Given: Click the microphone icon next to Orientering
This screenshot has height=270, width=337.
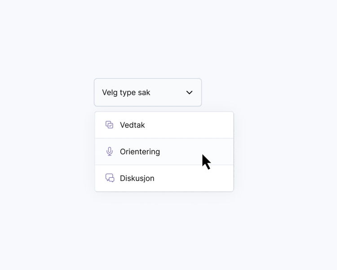Looking at the screenshot, I should point(110,152).
